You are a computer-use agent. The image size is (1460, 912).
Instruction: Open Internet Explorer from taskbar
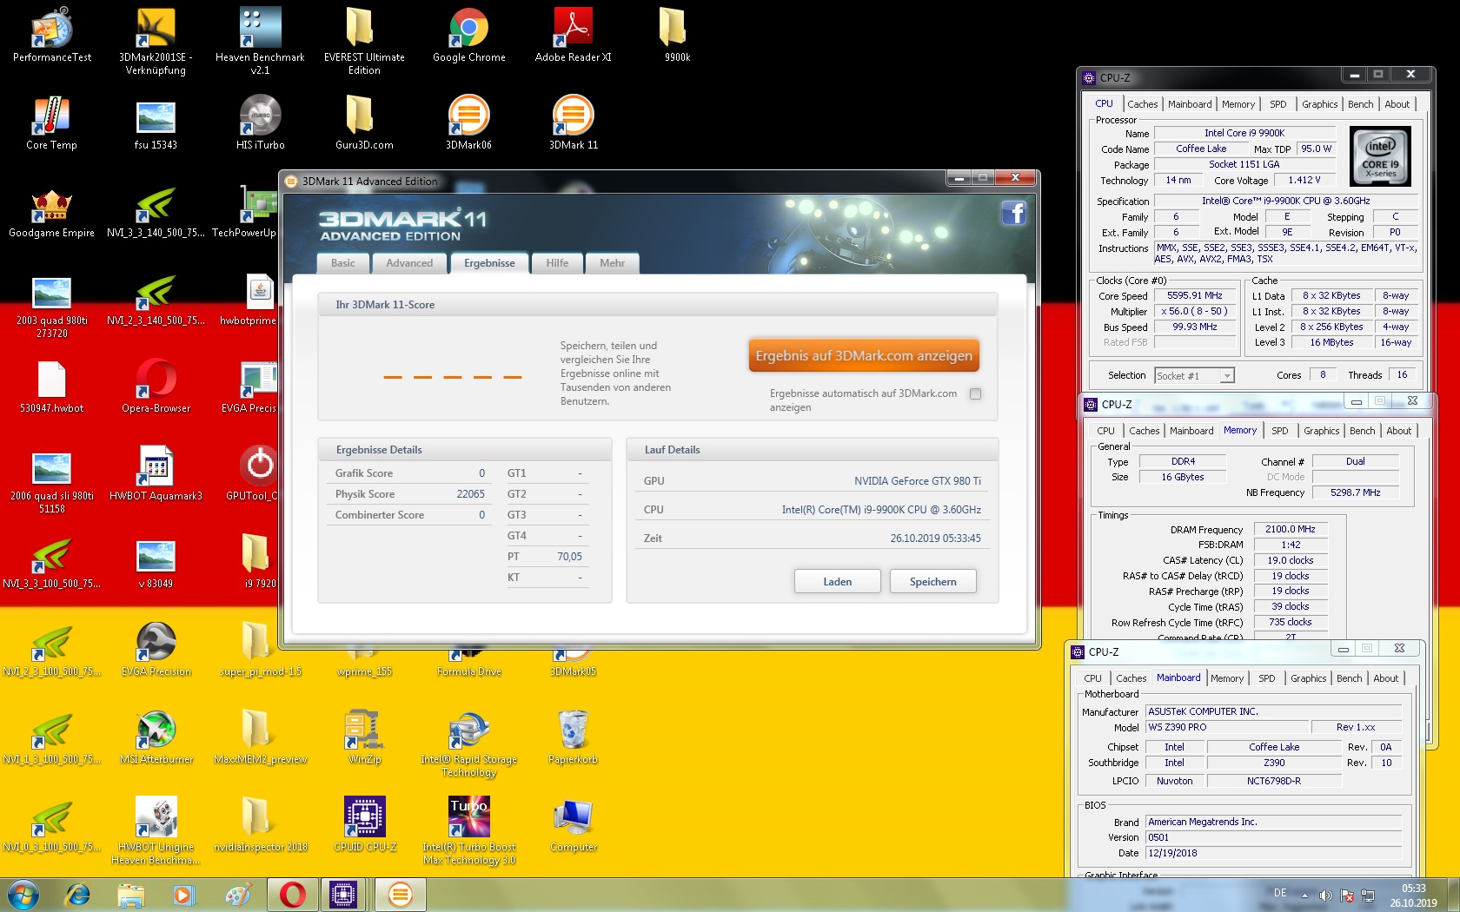coord(78,895)
